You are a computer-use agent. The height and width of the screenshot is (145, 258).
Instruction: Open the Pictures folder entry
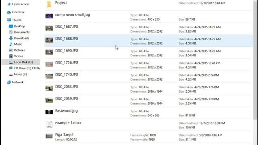click(x=19, y=50)
